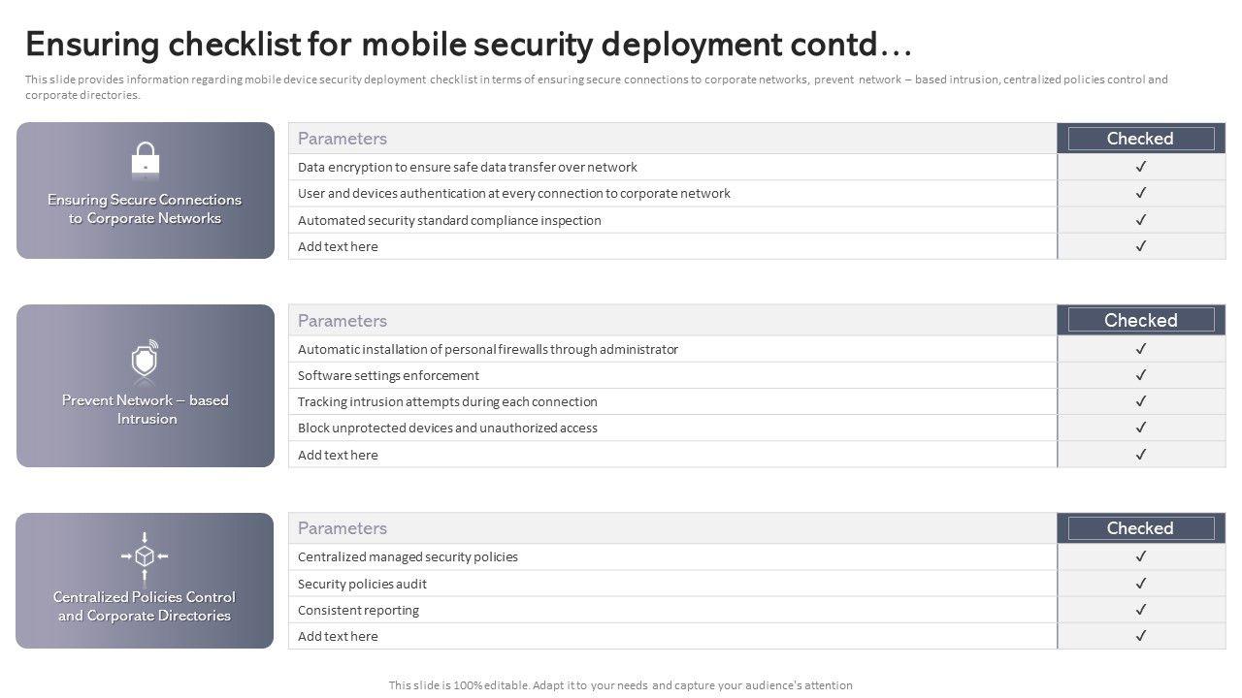Viewport: 1242px width, 698px height.
Task: Click Centralized managed security policies row
Action: coord(408,556)
